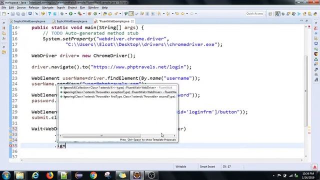Click the editor vertical scrollbar thumb
This screenshot has height=180, width=320.
pos(305,91)
